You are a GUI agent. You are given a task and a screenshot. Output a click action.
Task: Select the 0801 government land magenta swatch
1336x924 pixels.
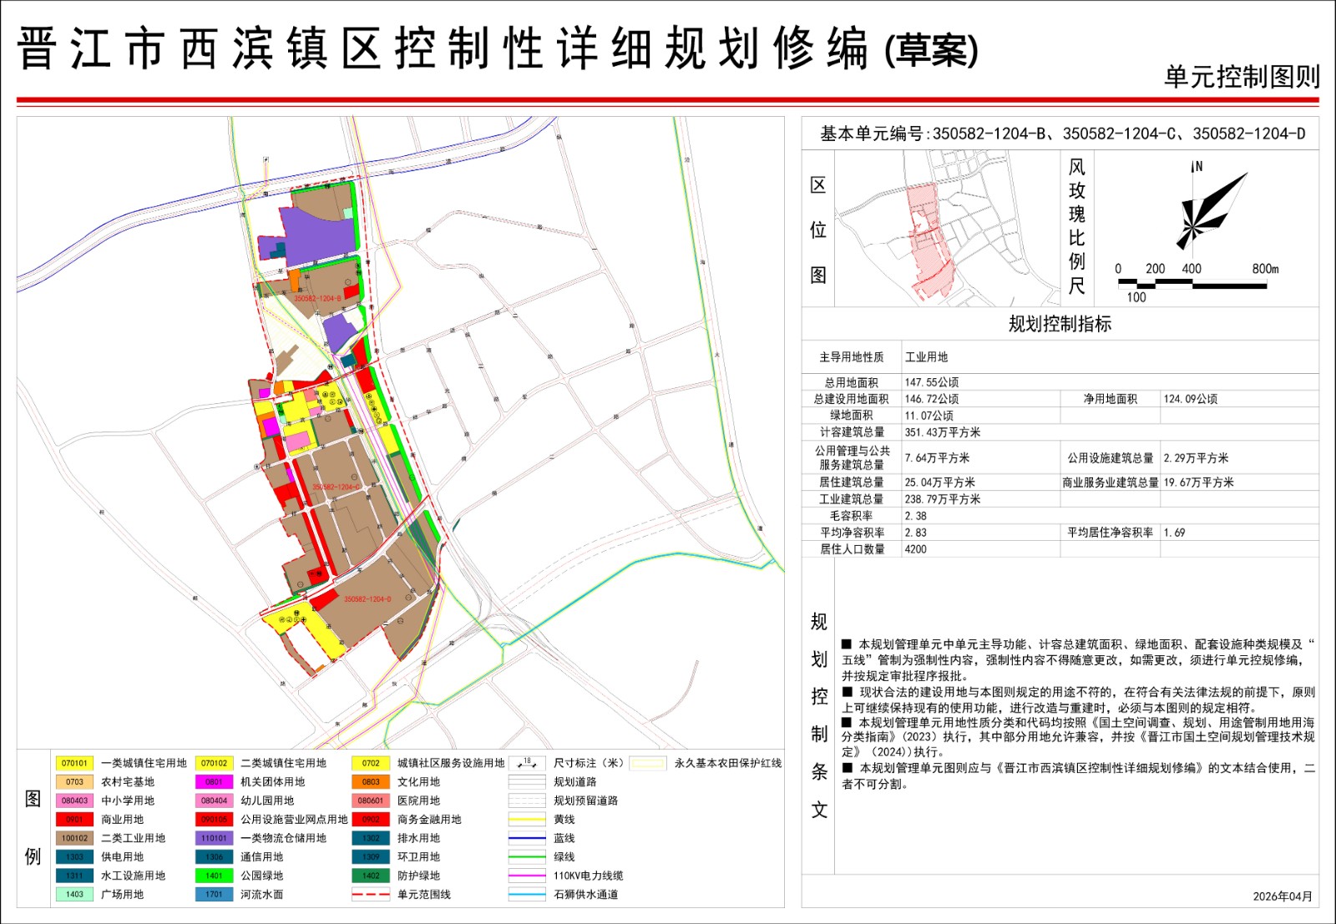click(214, 782)
